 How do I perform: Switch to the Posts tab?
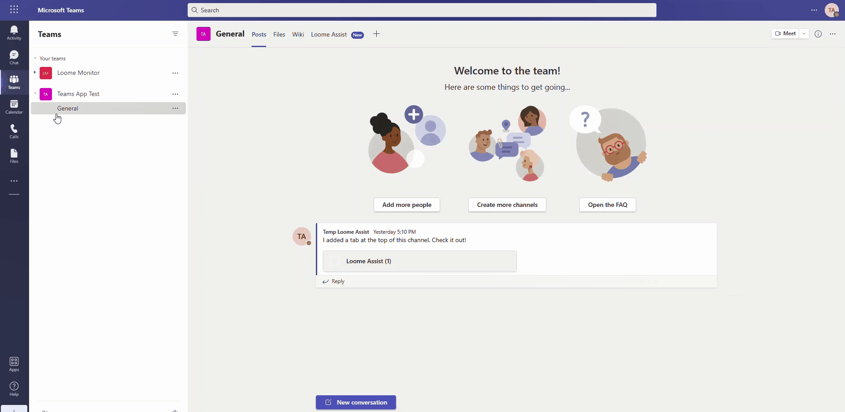(x=259, y=34)
